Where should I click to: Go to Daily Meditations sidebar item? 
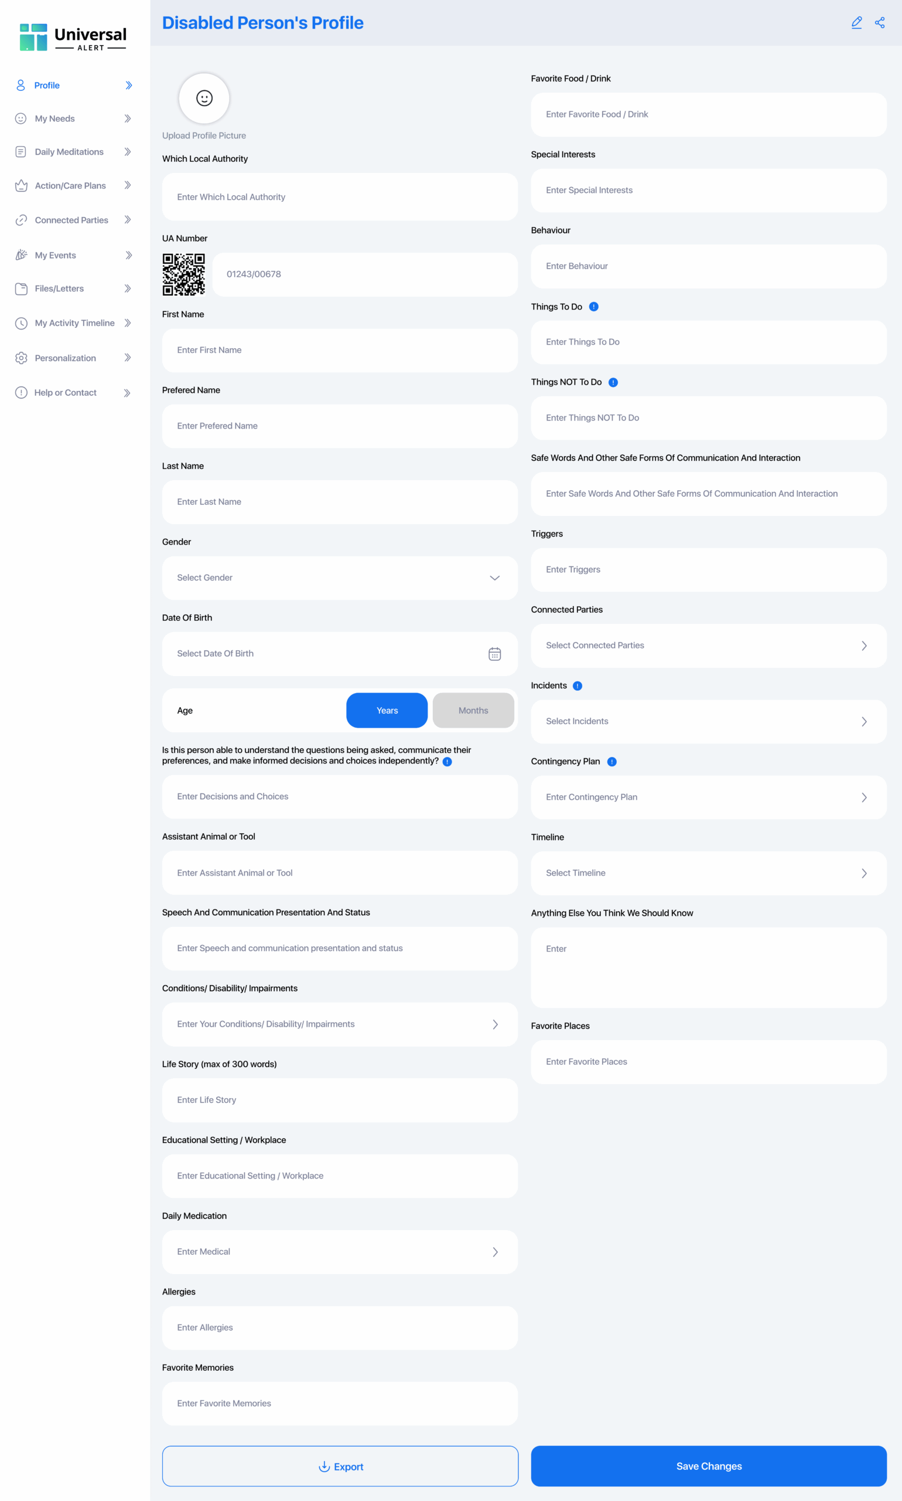(x=69, y=152)
